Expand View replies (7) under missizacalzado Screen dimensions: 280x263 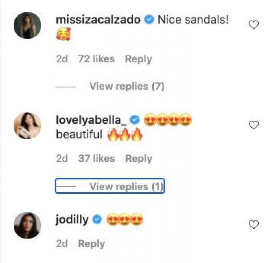(127, 86)
